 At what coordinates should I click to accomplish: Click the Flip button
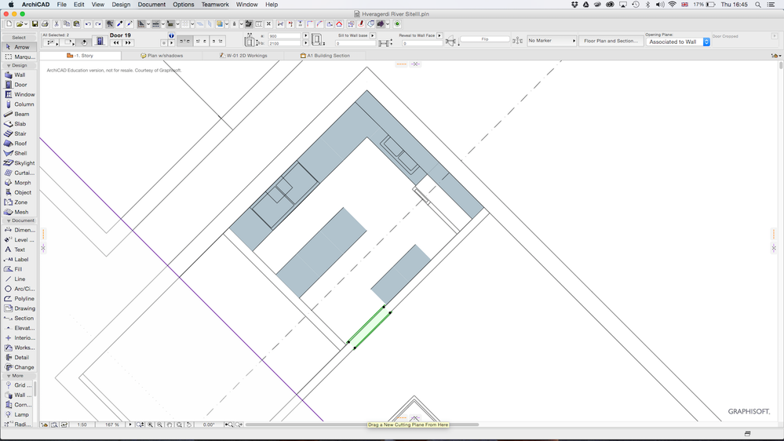(x=484, y=39)
